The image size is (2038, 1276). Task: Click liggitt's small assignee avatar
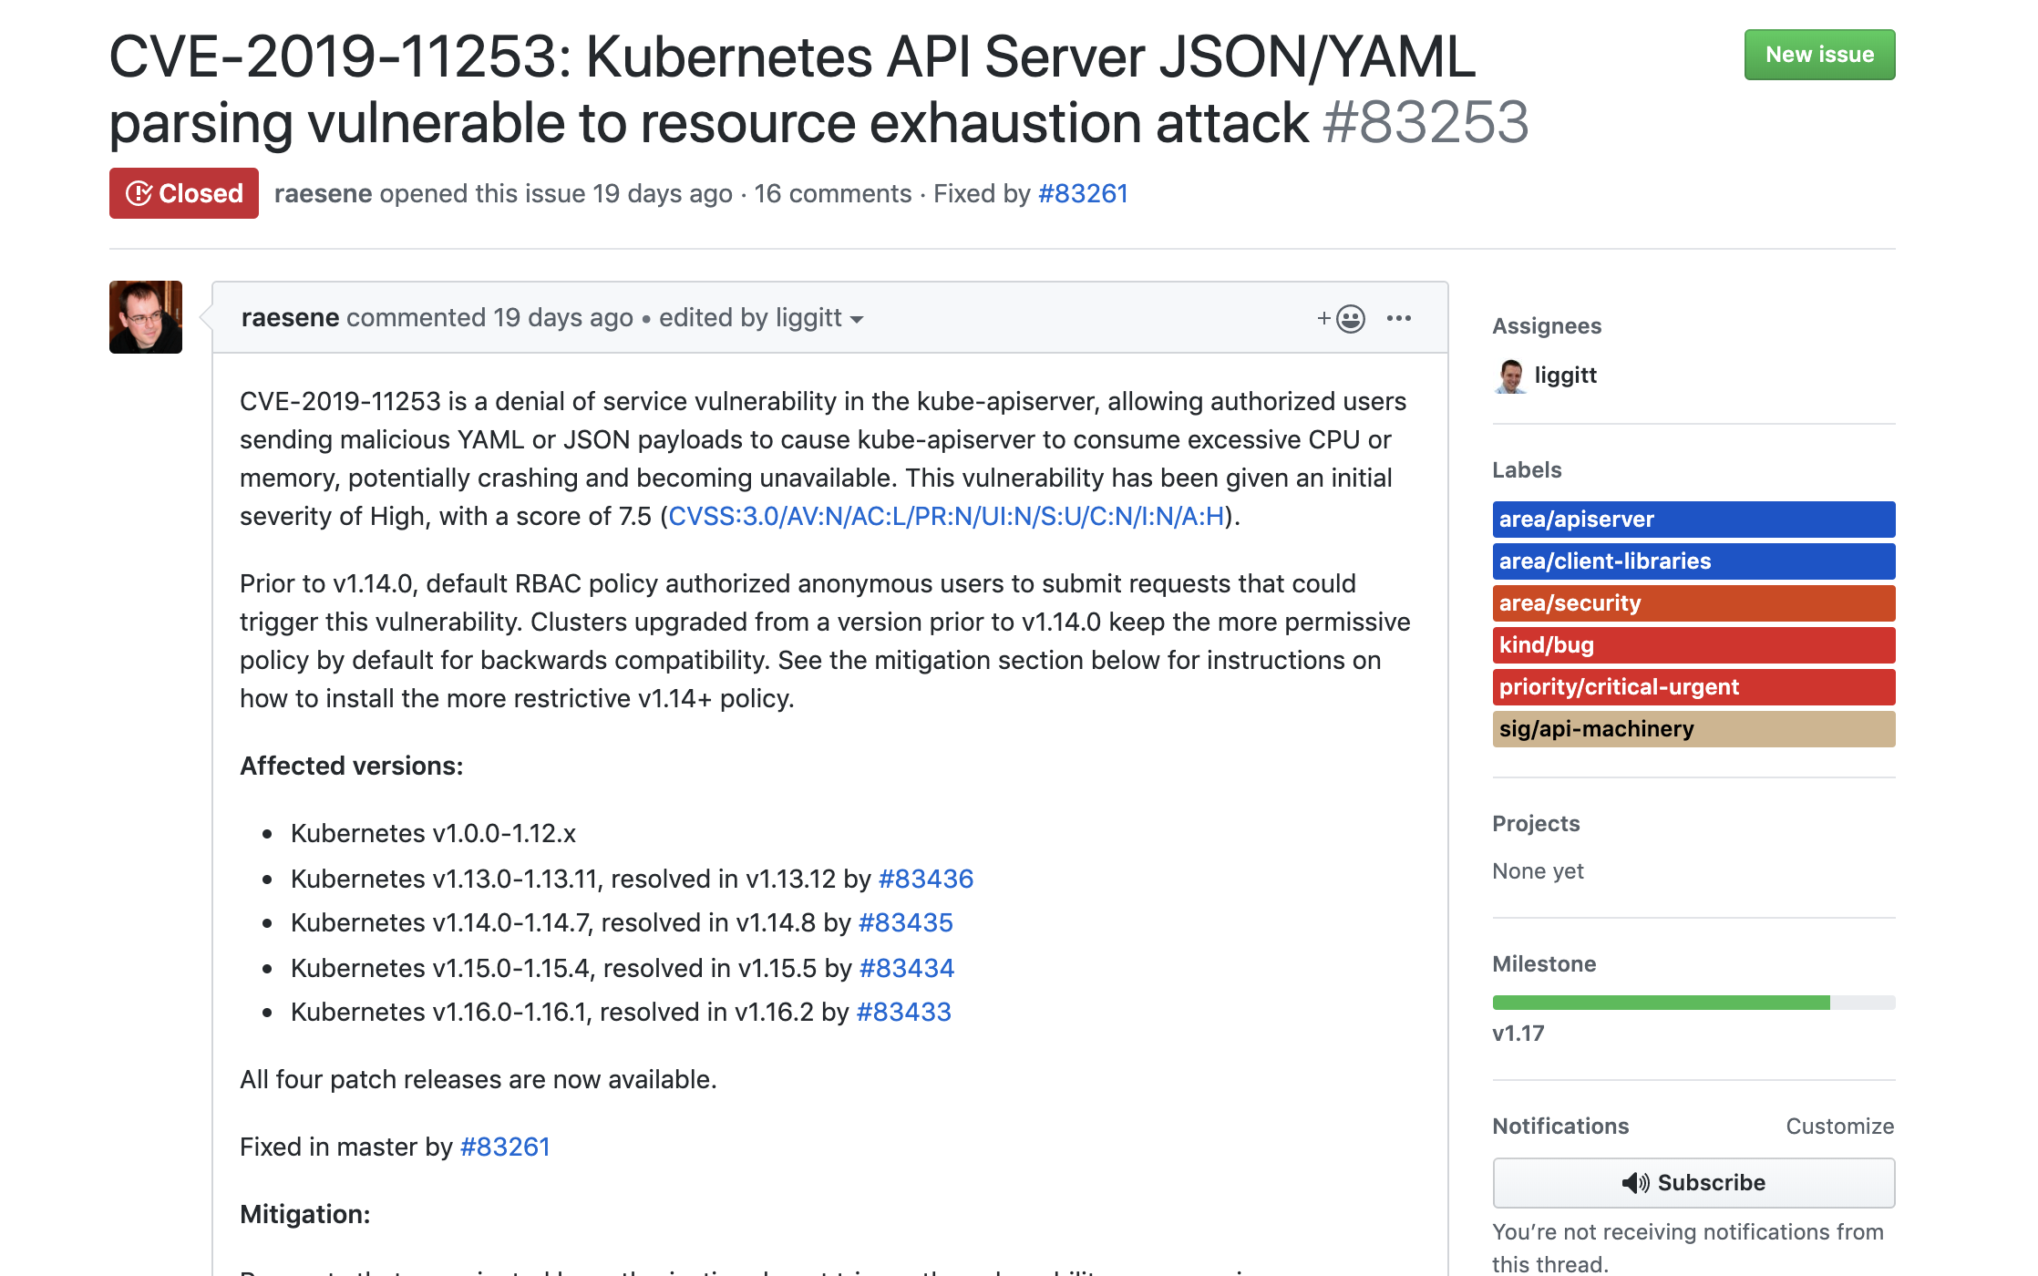click(x=1510, y=376)
